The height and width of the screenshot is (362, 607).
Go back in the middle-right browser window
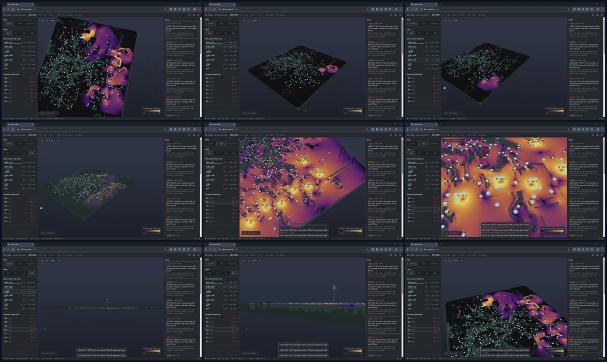point(409,129)
